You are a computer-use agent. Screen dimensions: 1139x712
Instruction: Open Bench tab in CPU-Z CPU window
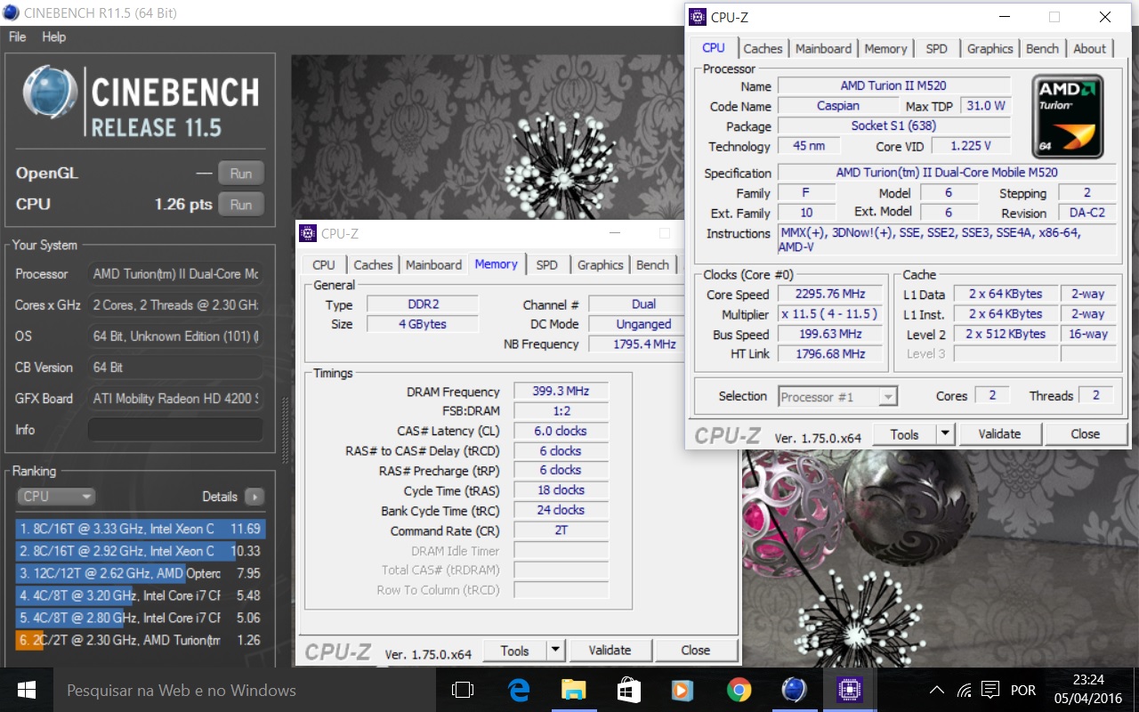click(1042, 49)
